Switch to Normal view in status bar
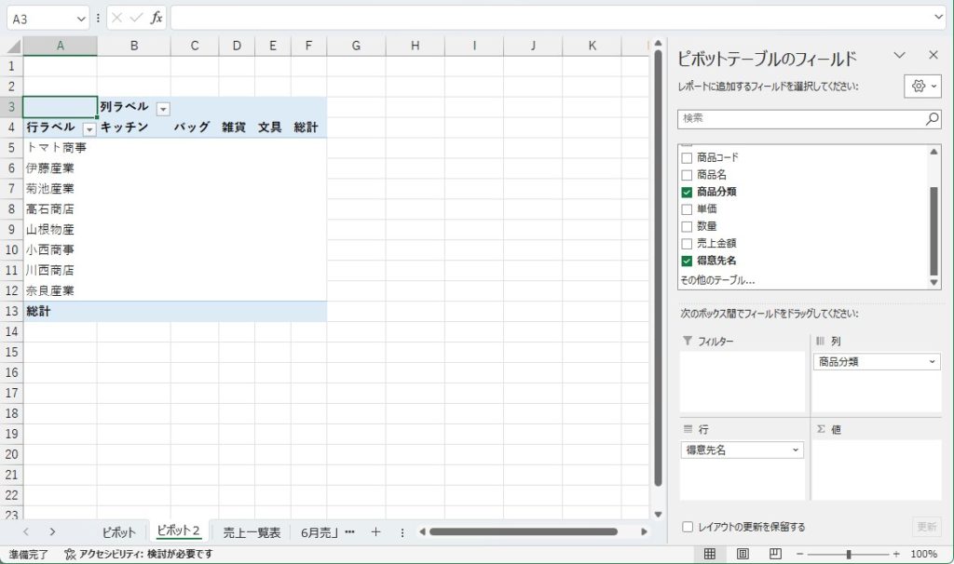Viewport: 954px width, 564px height. (x=710, y=554)
